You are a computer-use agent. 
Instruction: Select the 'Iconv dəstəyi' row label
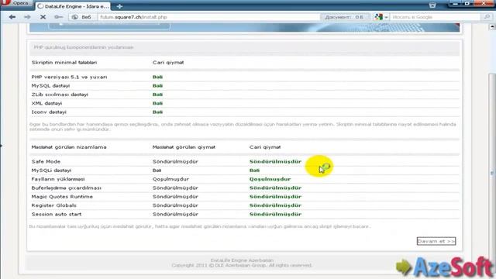[49, 112]
